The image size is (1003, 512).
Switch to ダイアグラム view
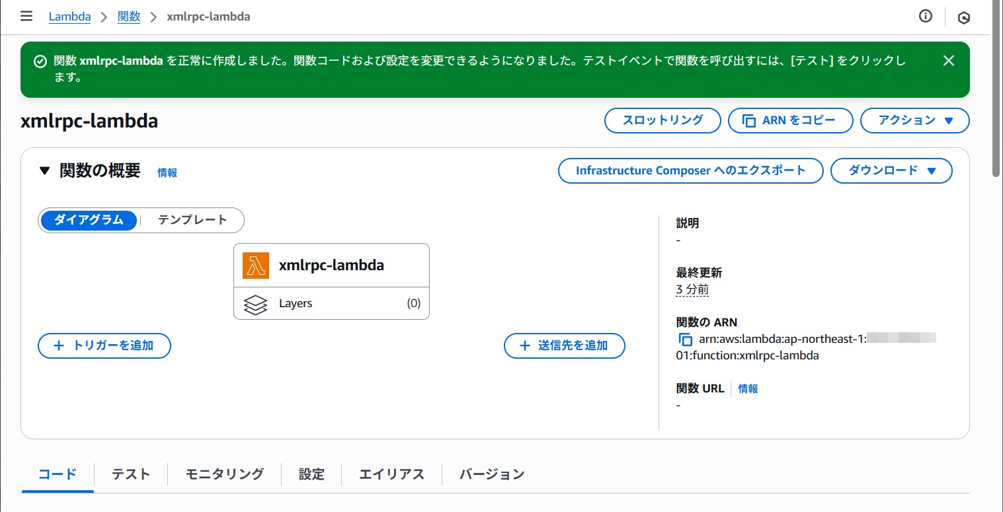89,220
